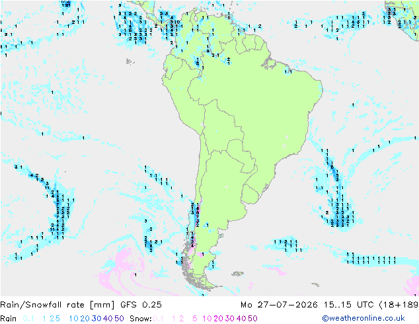Click the 'GFS 0.25' model label
This screenshot has height=324, width=419.
141,305
